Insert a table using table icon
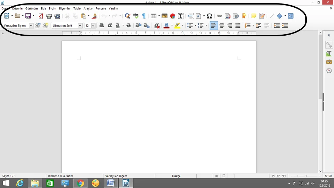This screenshot has width=334, height=188. [x=153, y=16]
